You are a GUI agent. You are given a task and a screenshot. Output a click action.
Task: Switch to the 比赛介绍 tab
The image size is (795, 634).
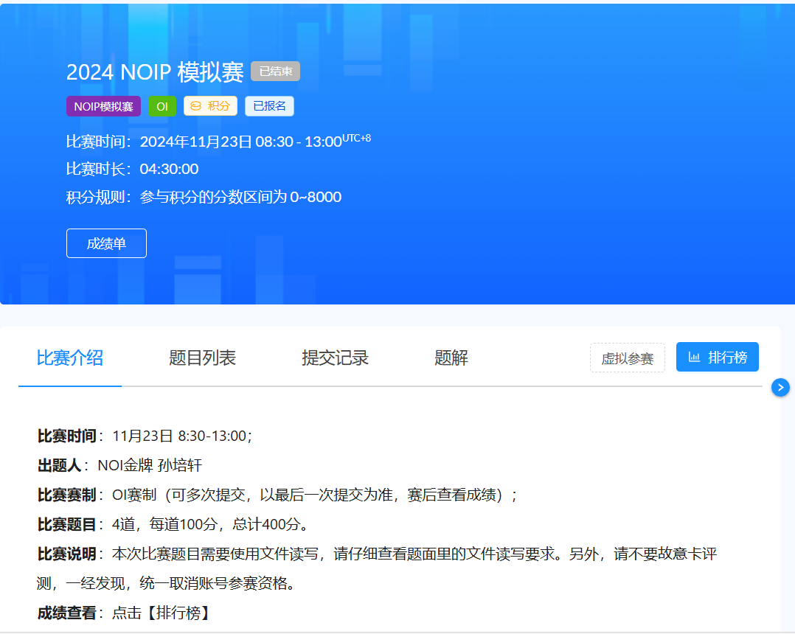pyautogui.click(x=70, y=358)
